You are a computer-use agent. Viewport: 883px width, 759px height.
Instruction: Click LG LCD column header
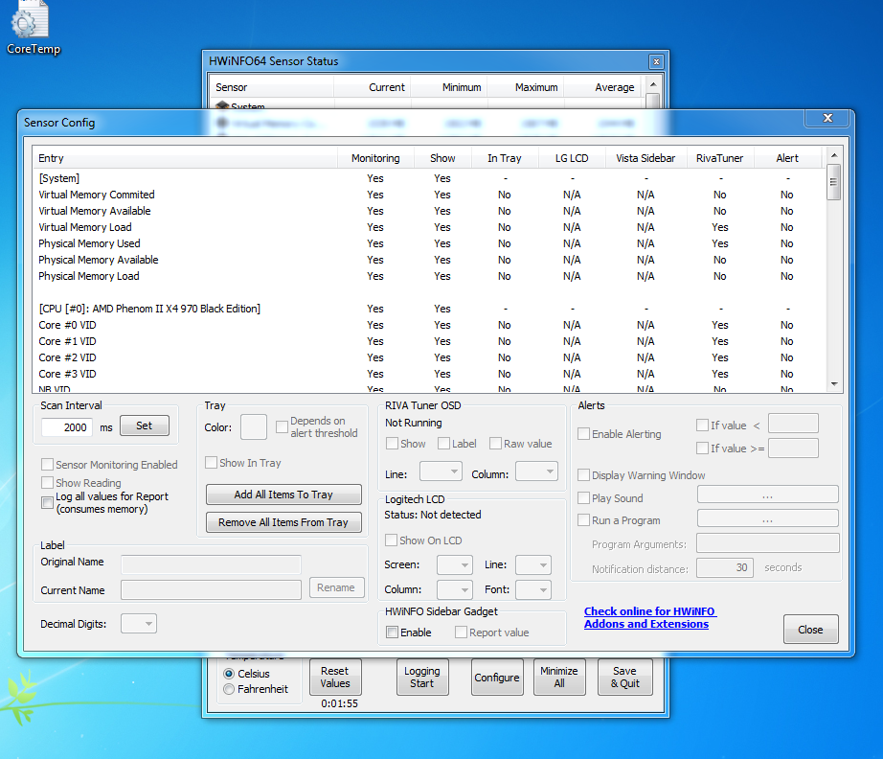pos(572,158)
